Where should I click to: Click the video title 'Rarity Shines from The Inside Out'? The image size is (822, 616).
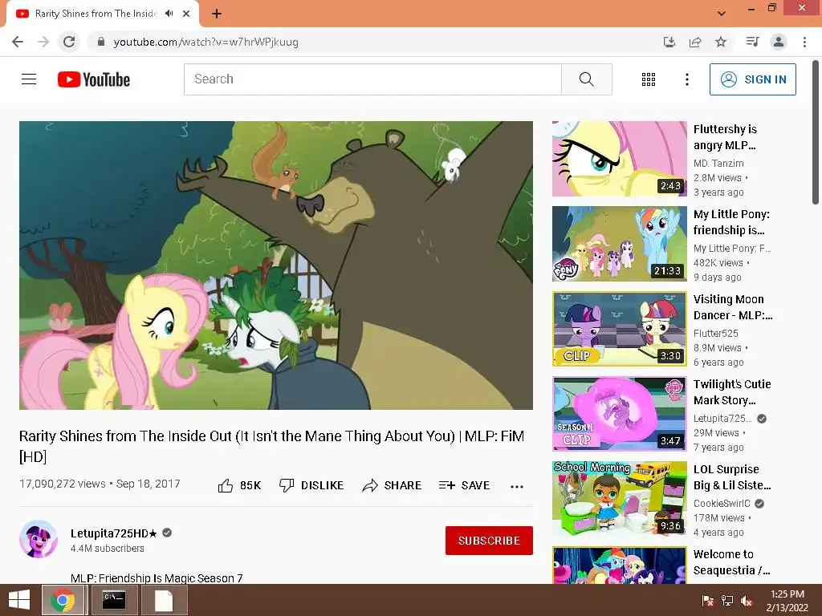(271, 446)
